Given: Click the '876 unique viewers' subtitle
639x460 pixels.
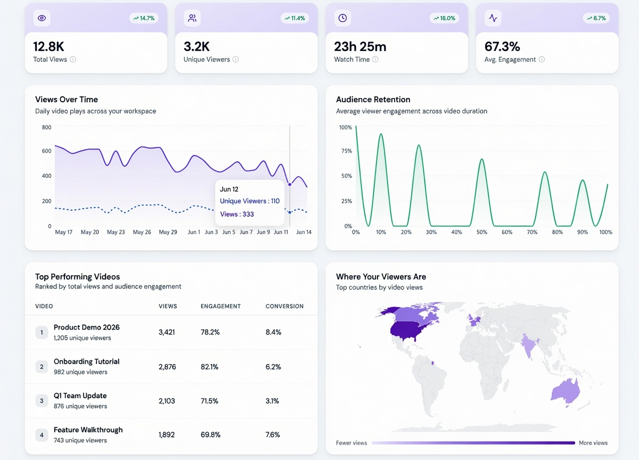Looking at the screenshot, I should click(x=80, y=406).
